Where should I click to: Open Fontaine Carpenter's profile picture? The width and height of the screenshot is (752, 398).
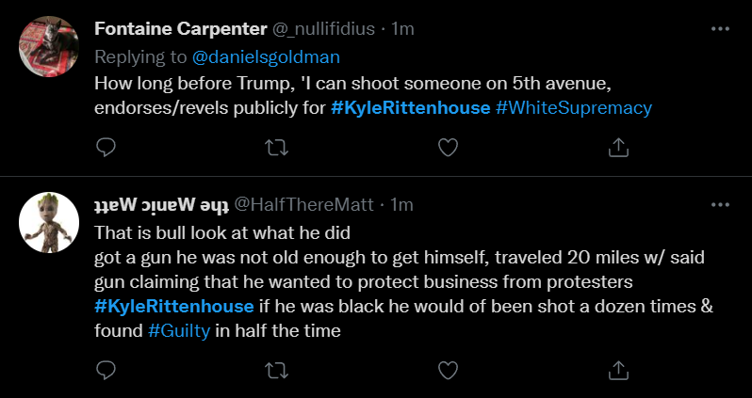tap(48, 48)
